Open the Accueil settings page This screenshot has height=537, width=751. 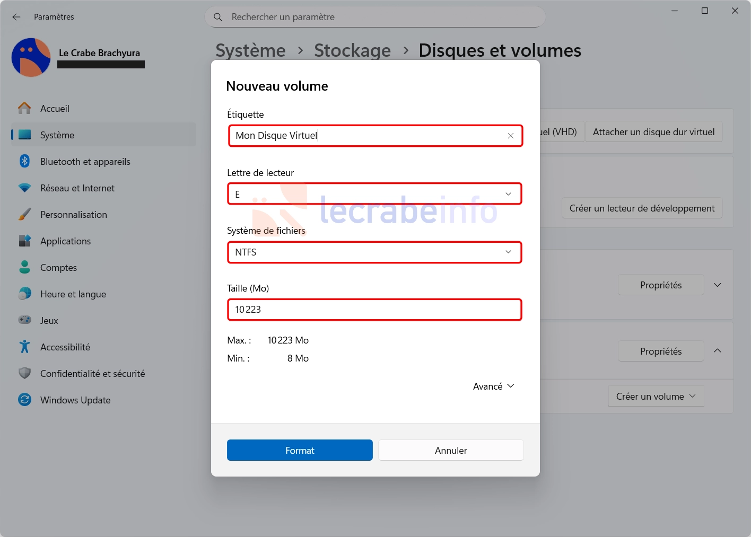[x=104, y=108]
